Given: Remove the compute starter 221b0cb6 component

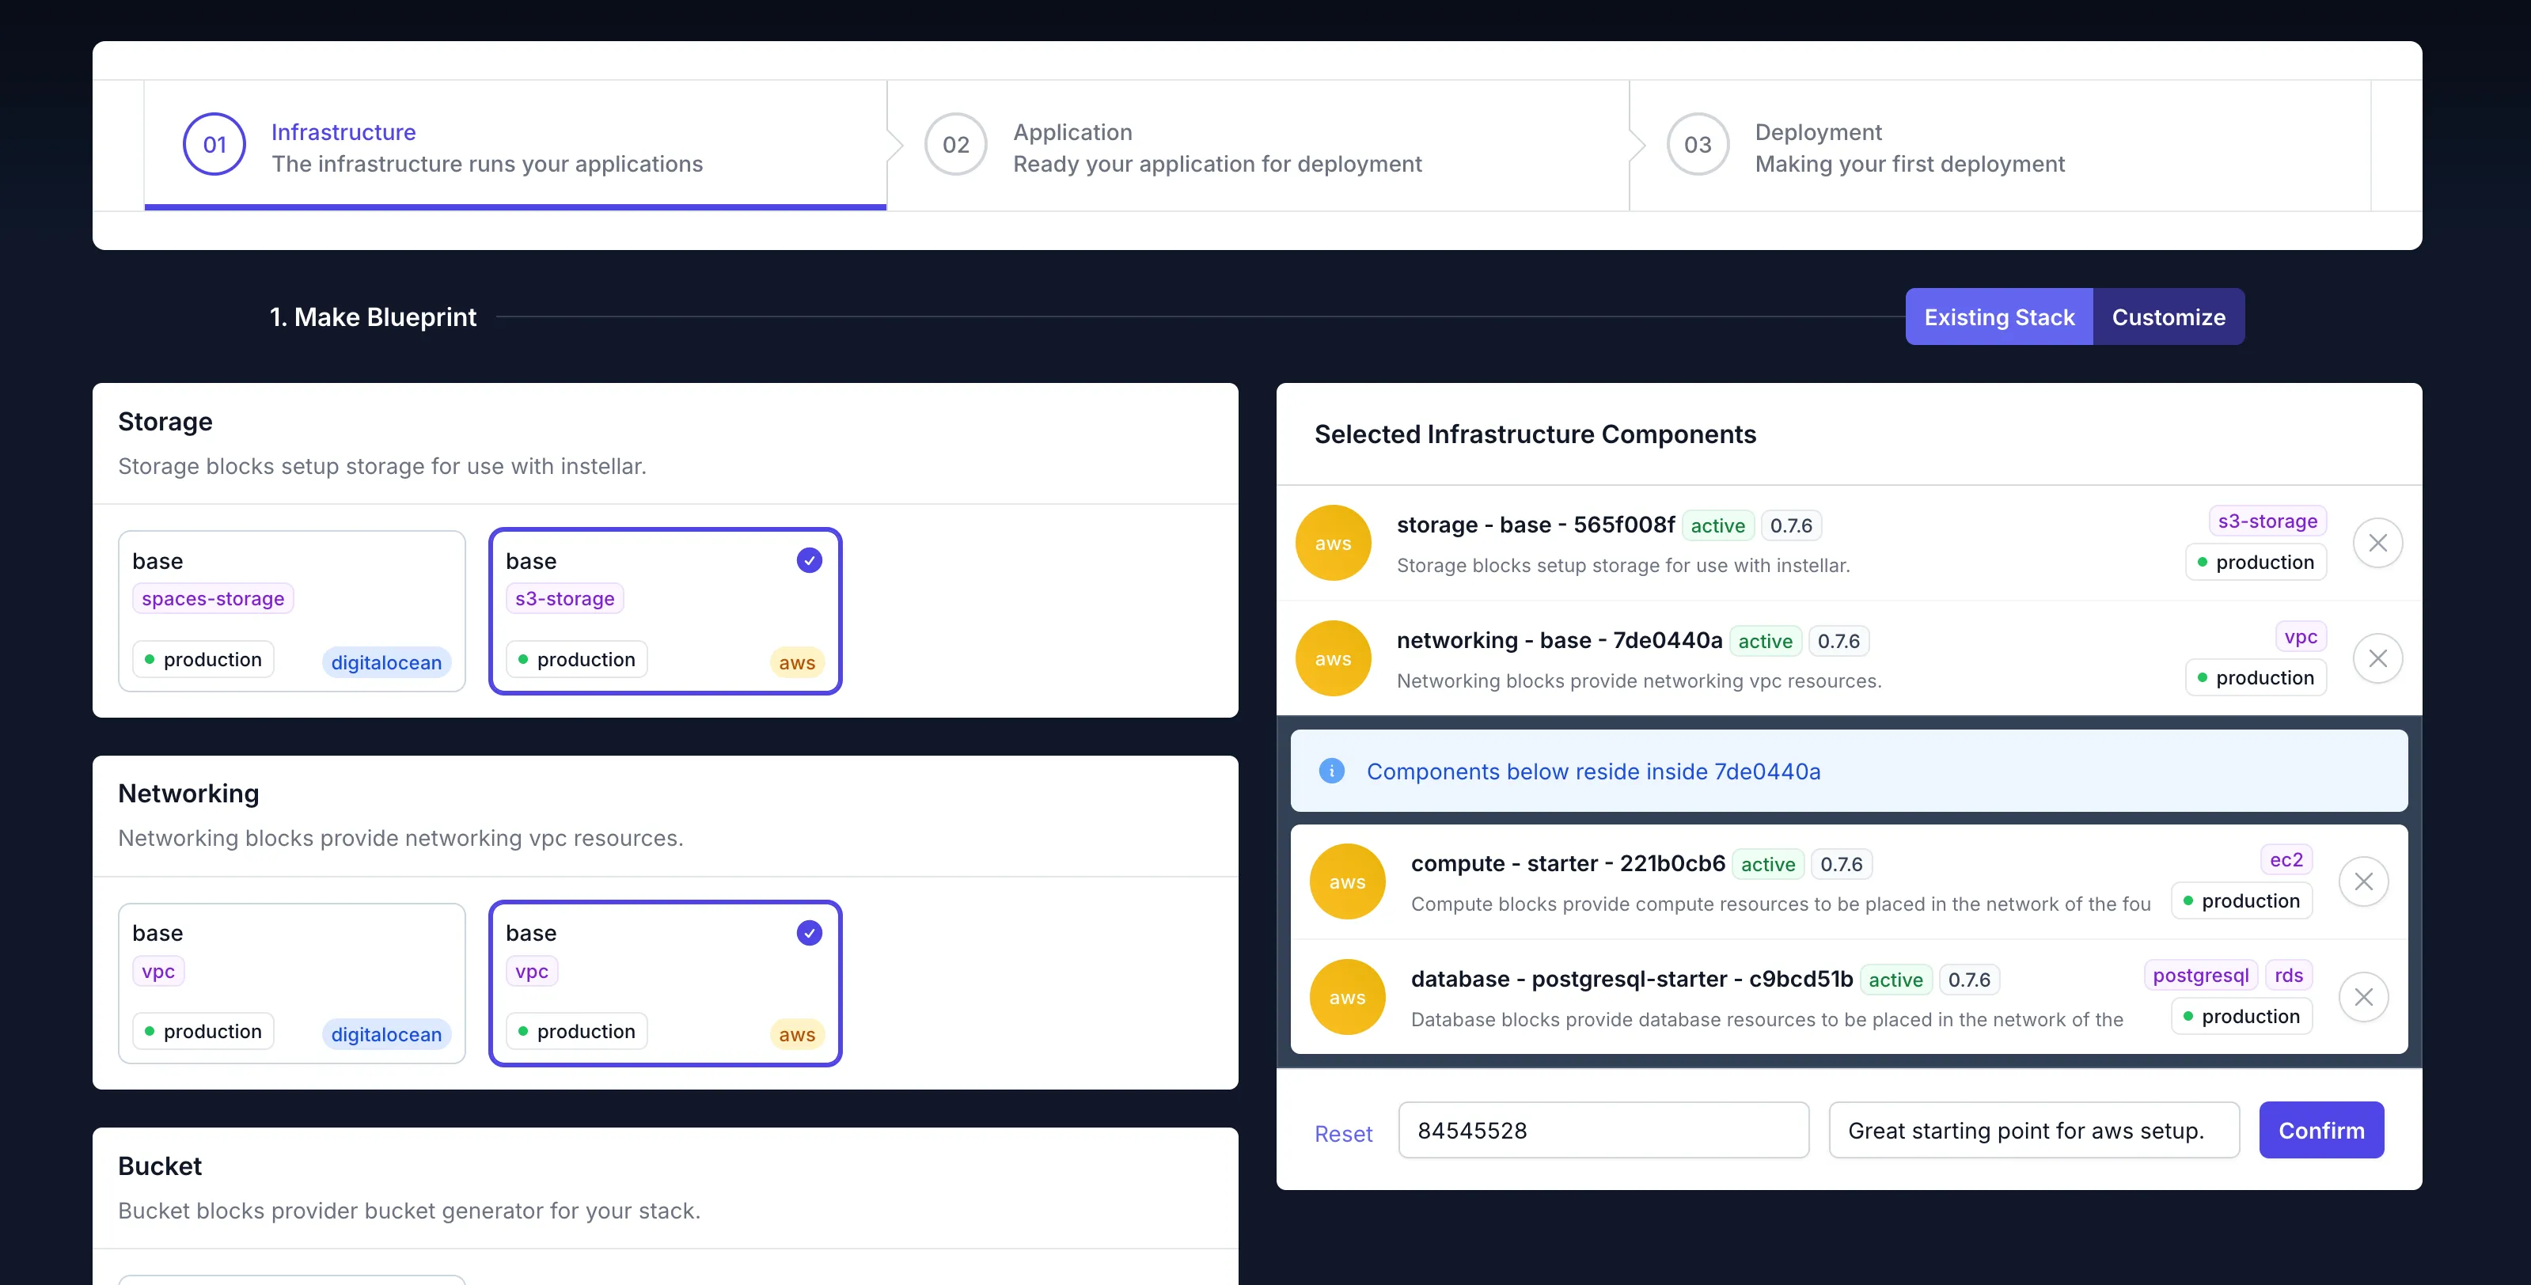Looking at the screenshot, I should click(x=2363, y=881).
